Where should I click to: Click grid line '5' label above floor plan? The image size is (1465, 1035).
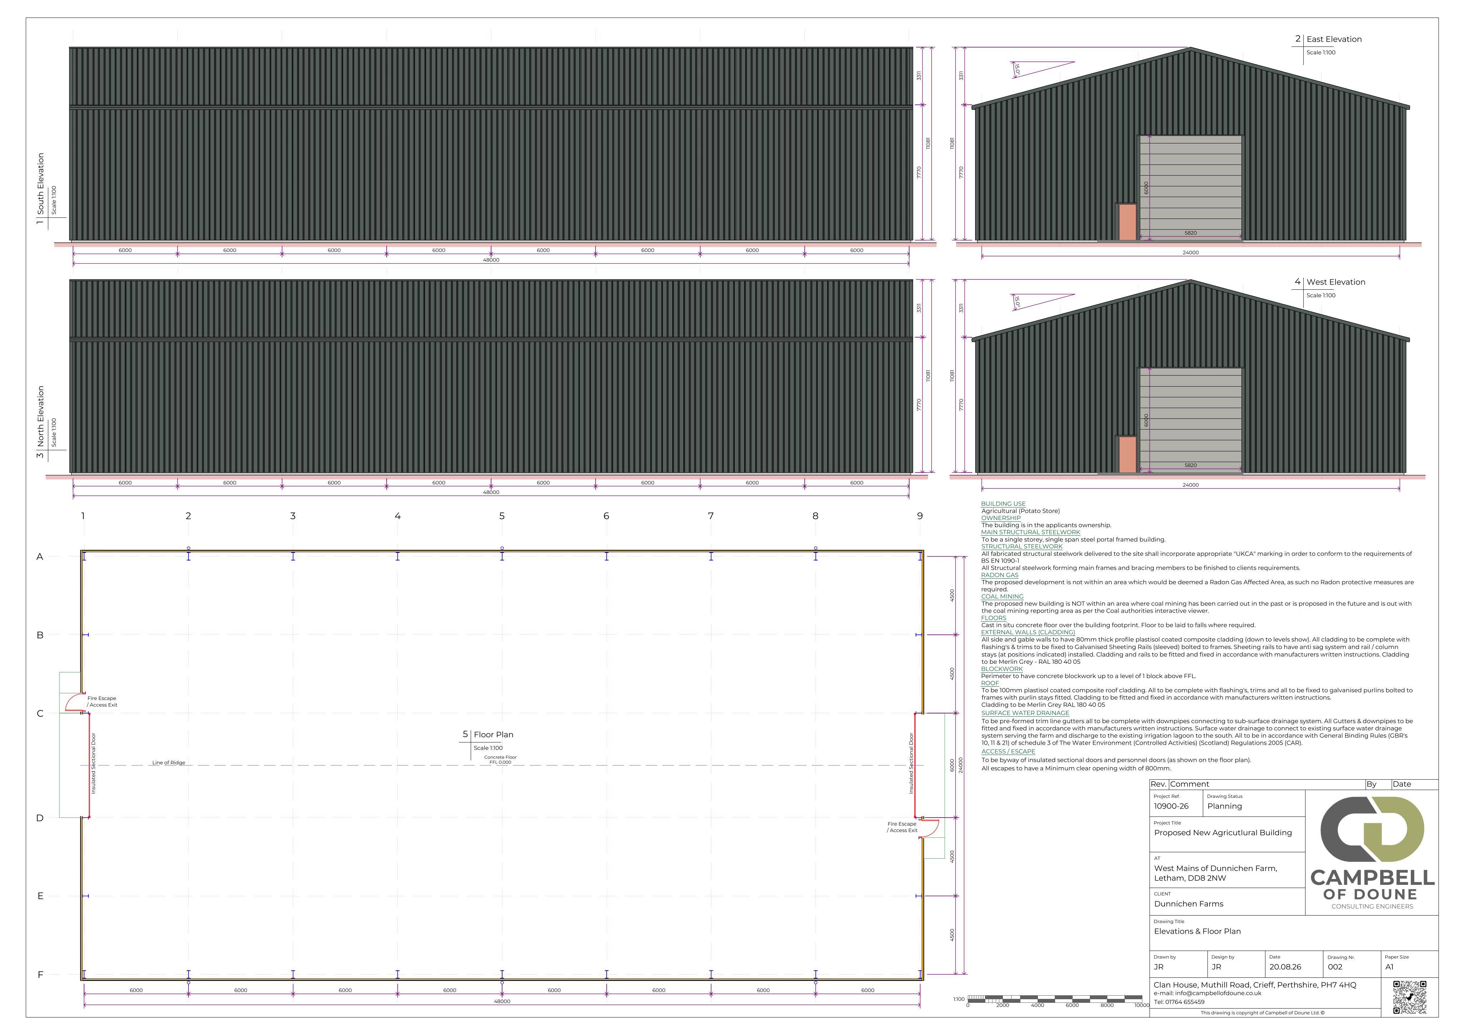point(502,516)
